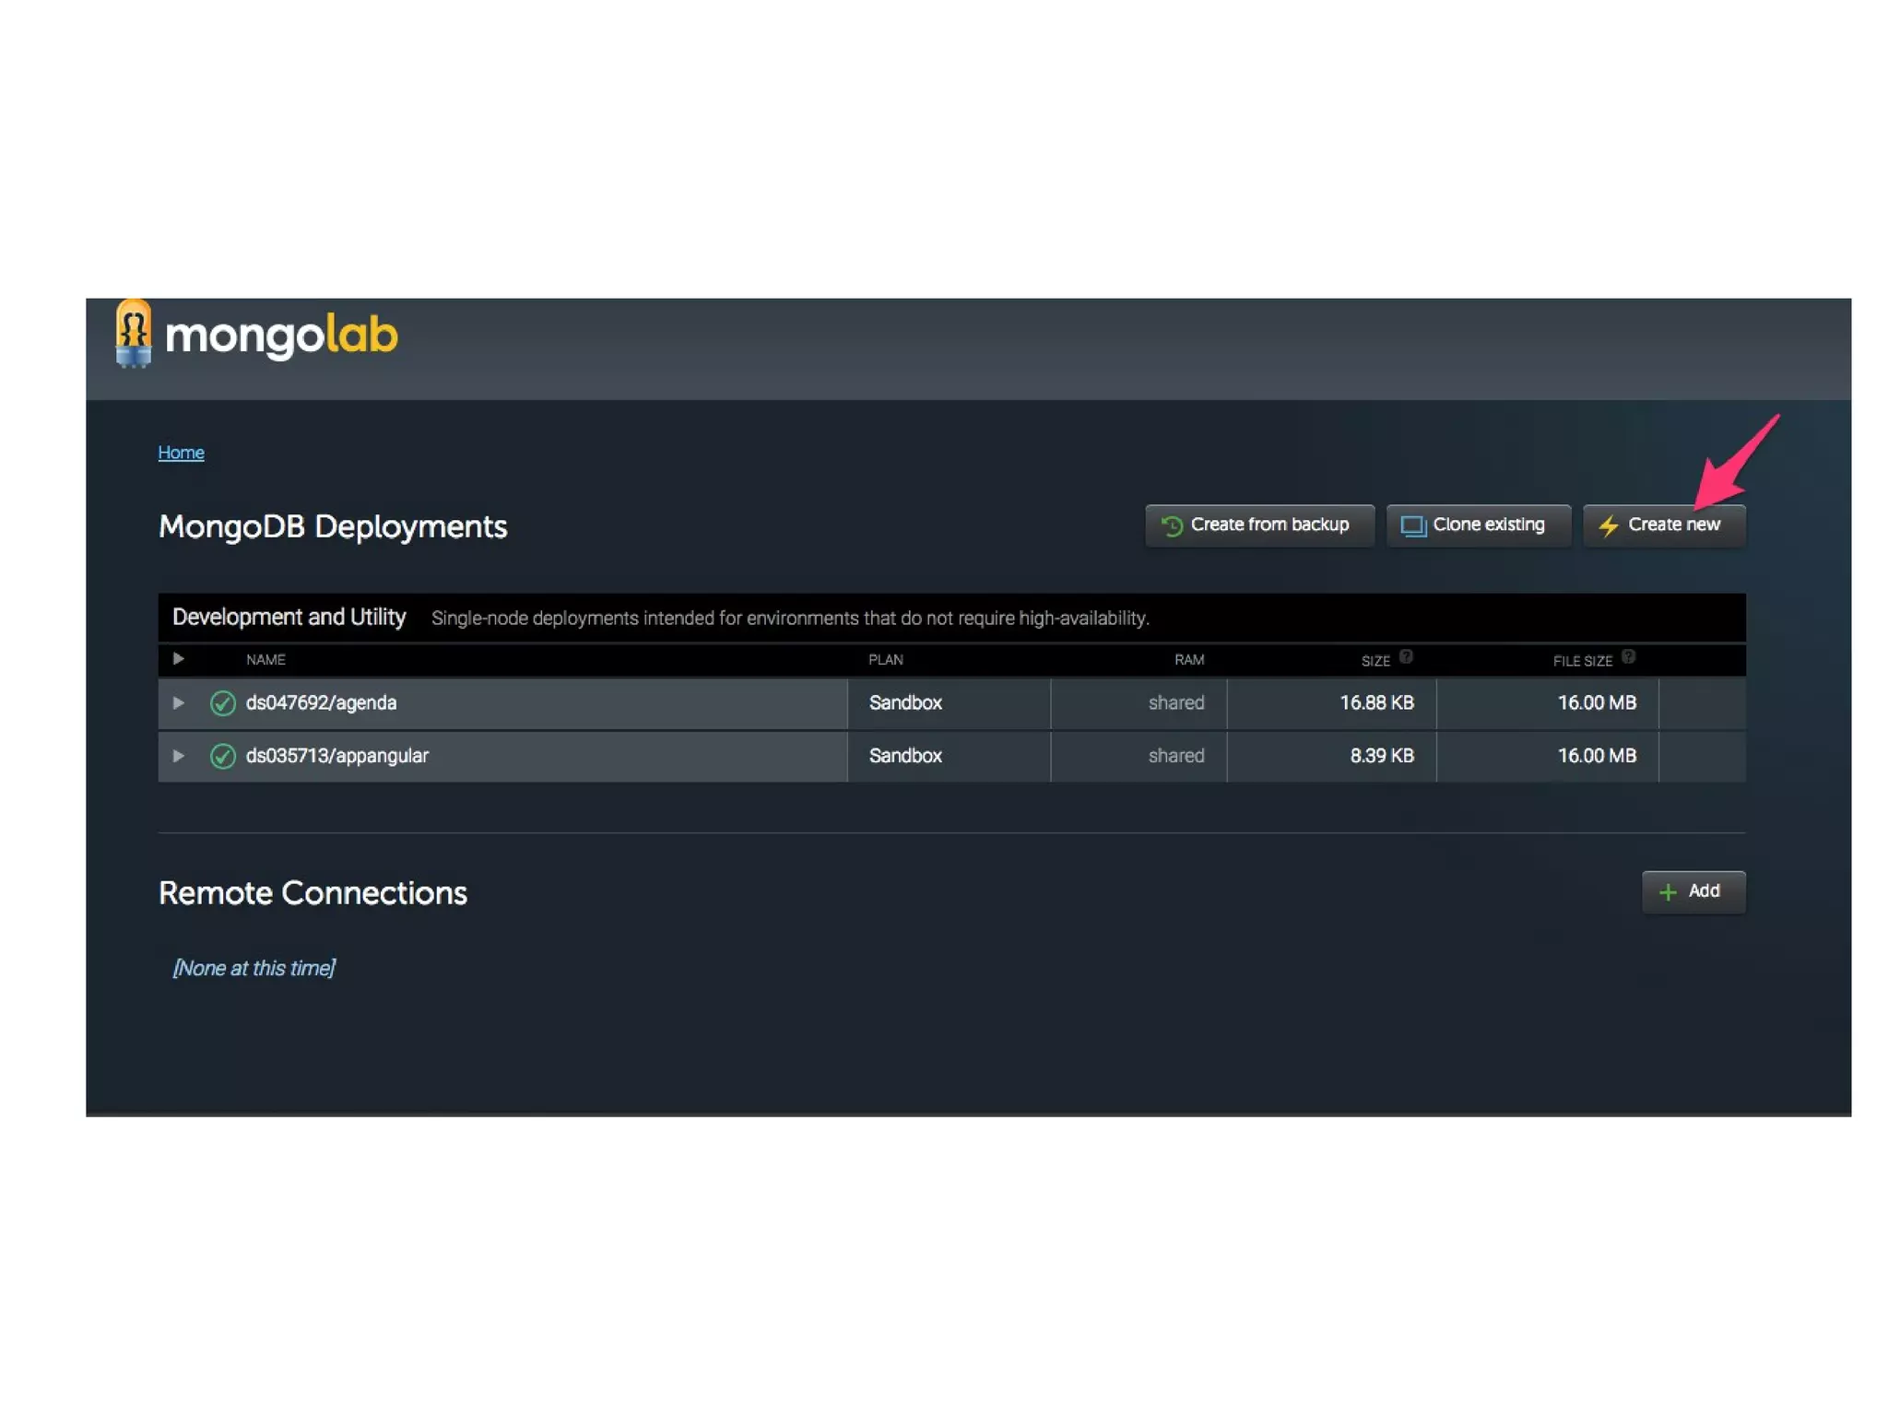Click the clone icon on Clone existing
Viewport: 1888px width, 1415px height.
tap(1412, 525)
